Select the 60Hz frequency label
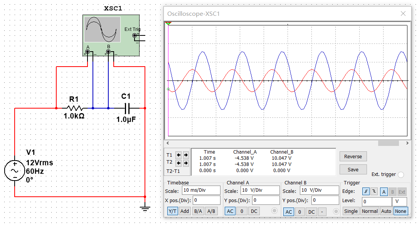 point(35,171)
